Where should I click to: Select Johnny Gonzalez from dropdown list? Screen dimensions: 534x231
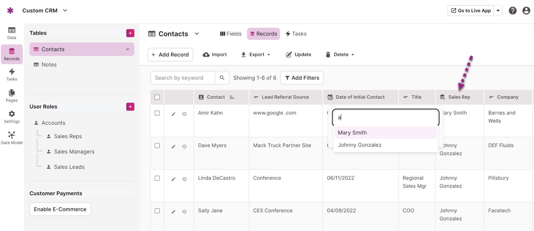tap(360, 145)
